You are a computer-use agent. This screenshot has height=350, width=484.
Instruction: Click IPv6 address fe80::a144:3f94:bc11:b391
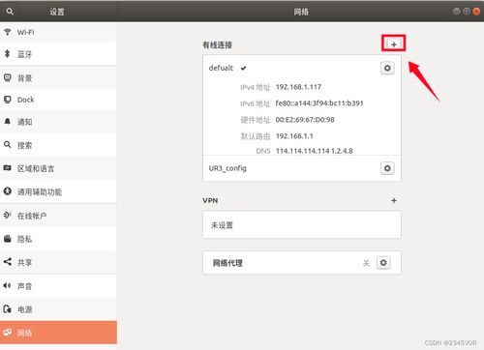point(319,103)
